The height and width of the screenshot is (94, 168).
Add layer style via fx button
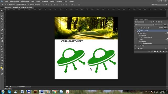(x=152, y=52)
